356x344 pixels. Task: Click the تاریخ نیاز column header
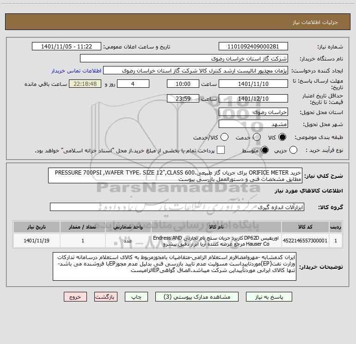[37, 227]
